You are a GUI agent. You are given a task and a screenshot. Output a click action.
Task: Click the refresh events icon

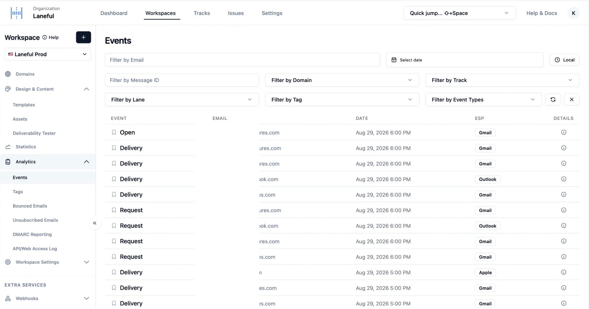point(553,100)
